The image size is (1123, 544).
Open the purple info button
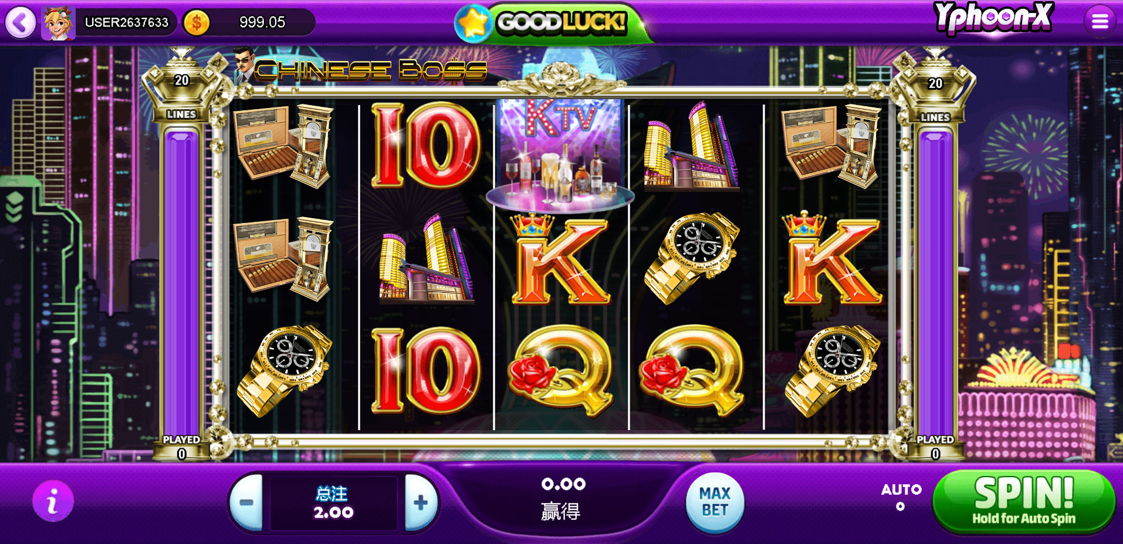pos(53,501)
